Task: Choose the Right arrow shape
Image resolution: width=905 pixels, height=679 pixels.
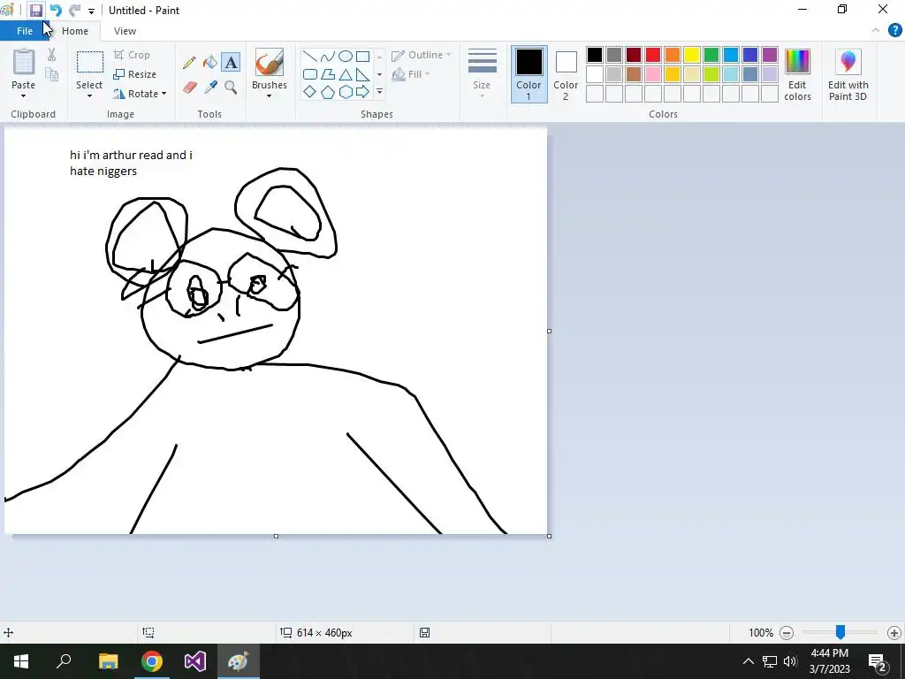Action: pyautogui.click(x=363, y=92)
